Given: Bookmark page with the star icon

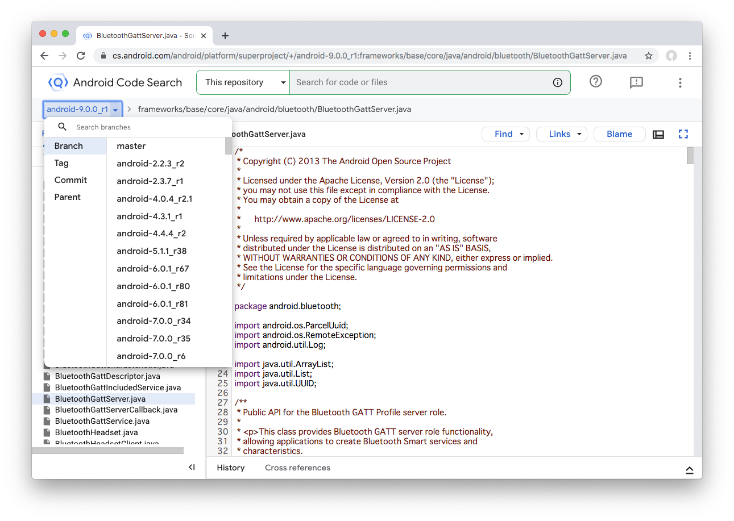Looking at the screenshot, I should (x=648, y=56).
